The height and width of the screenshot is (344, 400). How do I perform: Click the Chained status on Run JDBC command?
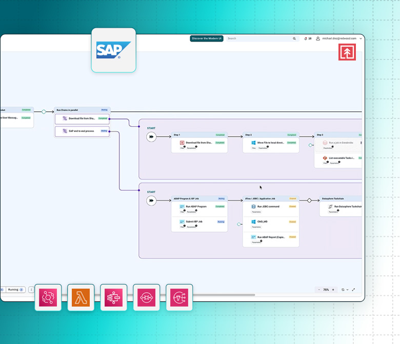[x=292, y=206]
